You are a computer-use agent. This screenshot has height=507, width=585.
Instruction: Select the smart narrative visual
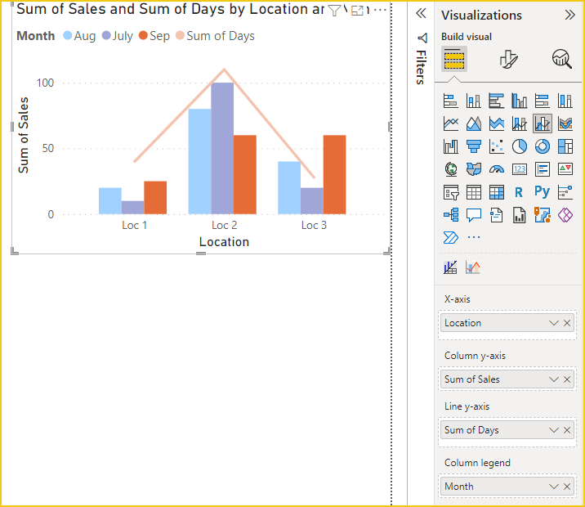tap(497, 215)
